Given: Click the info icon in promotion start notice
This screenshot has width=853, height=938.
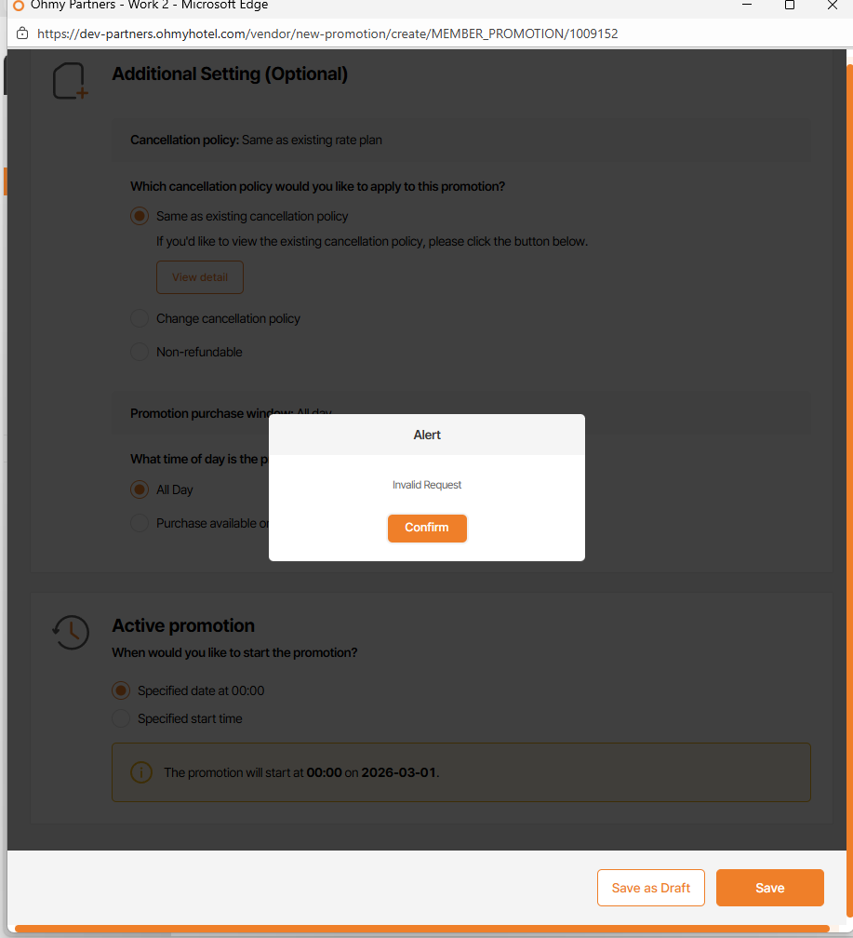Looking at the screenshot, I should click(x=141, y=772).
